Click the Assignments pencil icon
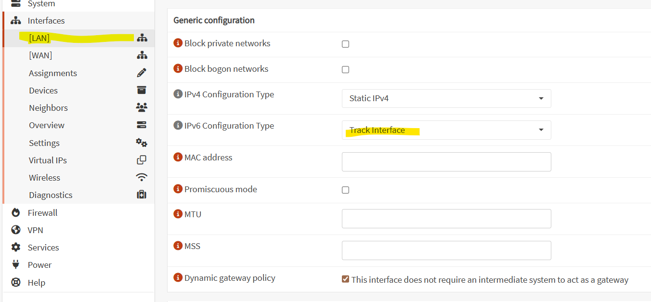The height and width of the screenshot is (302, 651). (x=142, y=73)
